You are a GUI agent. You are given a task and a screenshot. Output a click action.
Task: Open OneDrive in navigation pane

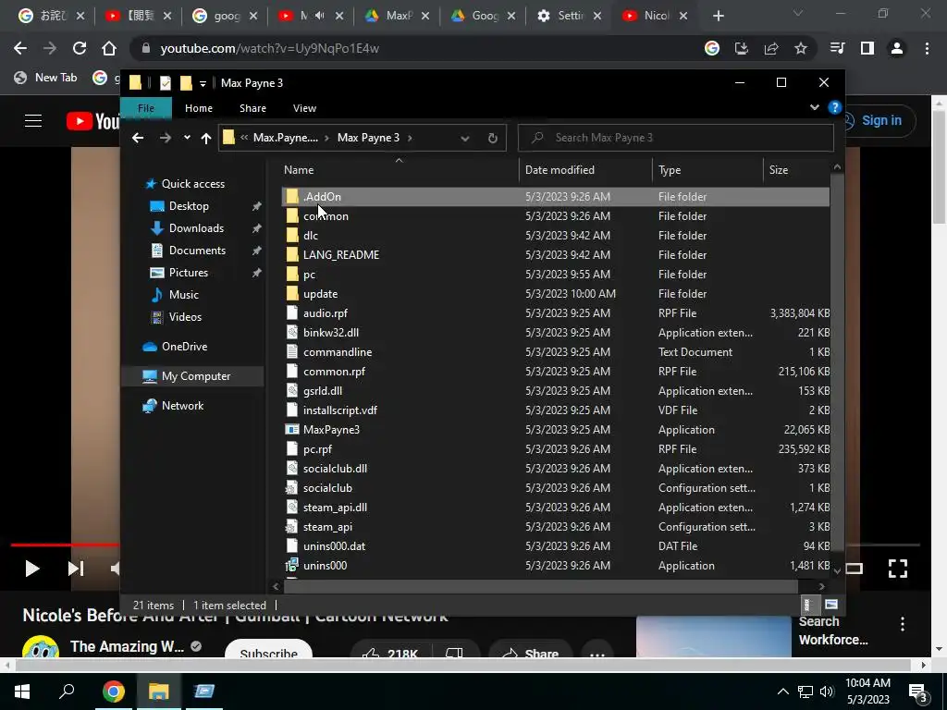184,347
